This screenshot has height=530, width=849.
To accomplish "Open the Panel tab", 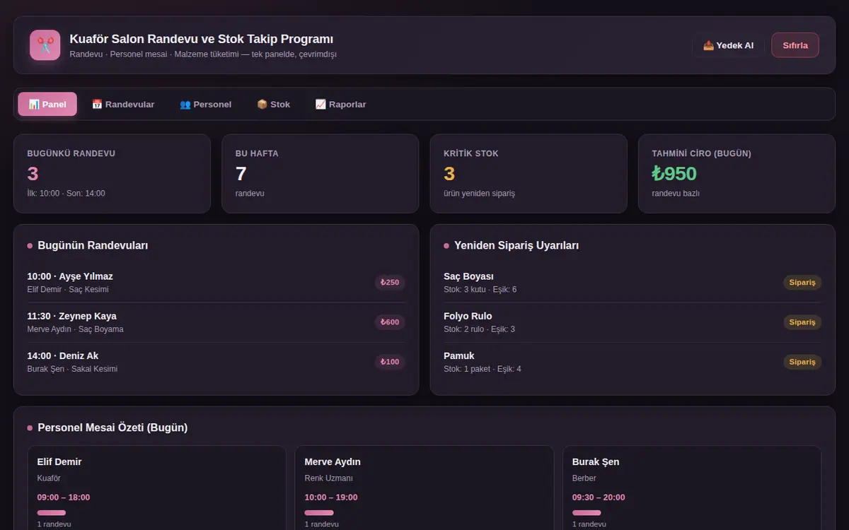I will point(47,104).
